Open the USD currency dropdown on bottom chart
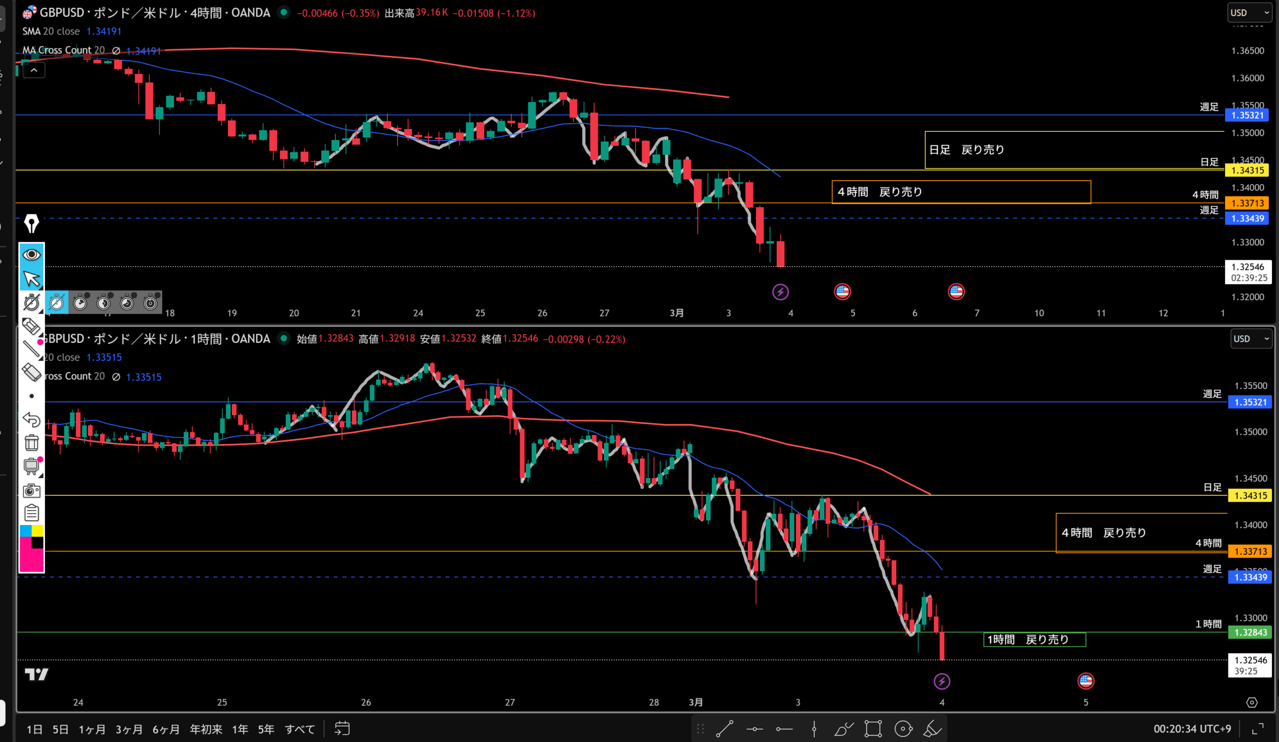The width and height of the screenshot is (1279, 742). tap(1251, 338)
